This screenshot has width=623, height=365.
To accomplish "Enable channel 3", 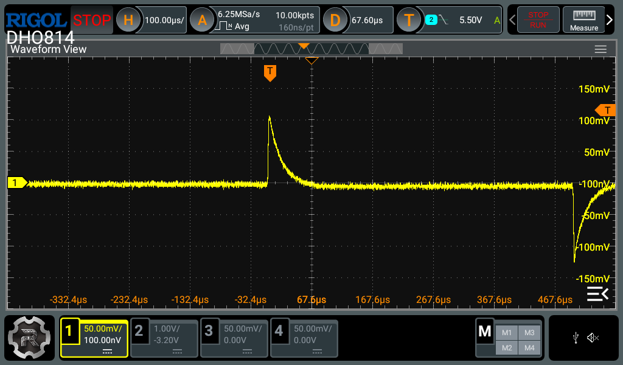I will pos(235,338).
